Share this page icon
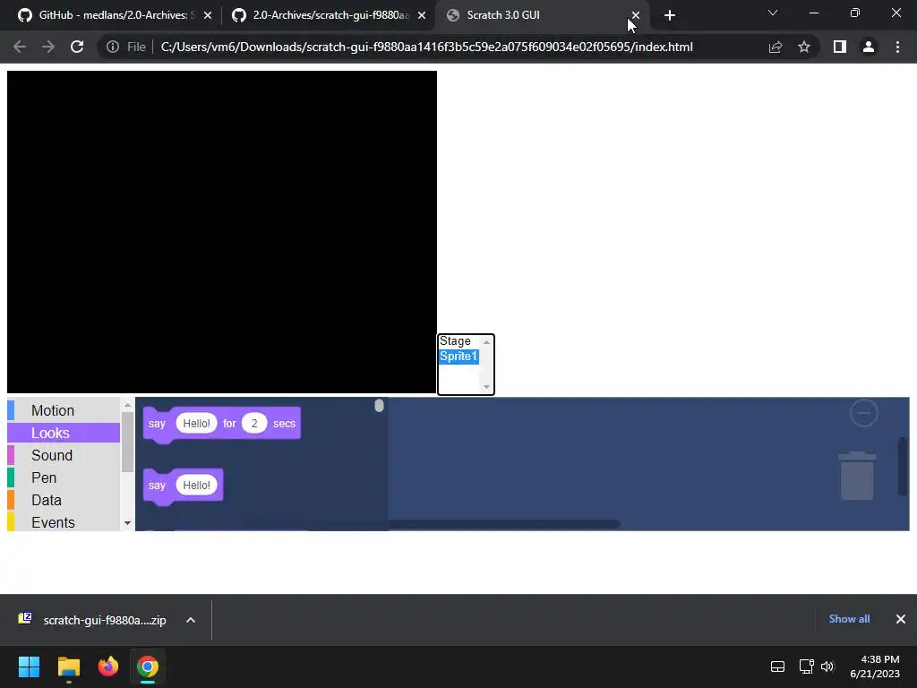This screenshot has width=917, height=688. pos(776,47)
